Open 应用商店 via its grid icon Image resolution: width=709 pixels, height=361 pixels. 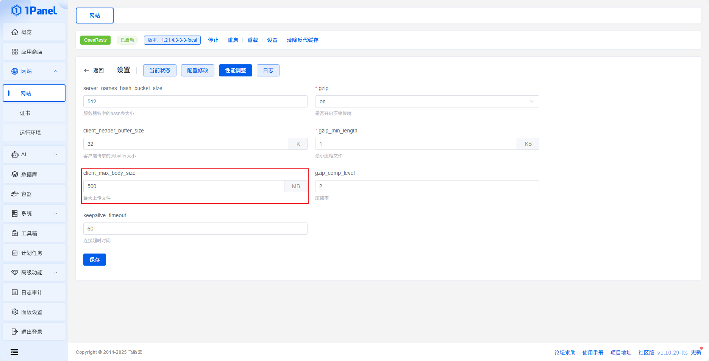(15, 52)
